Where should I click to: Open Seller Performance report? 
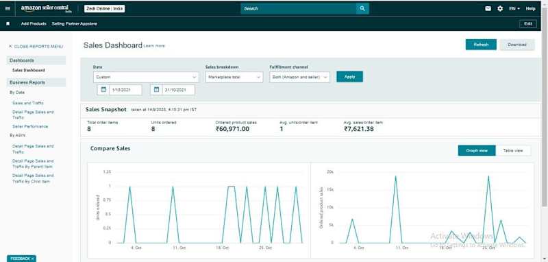pos(30,126)
